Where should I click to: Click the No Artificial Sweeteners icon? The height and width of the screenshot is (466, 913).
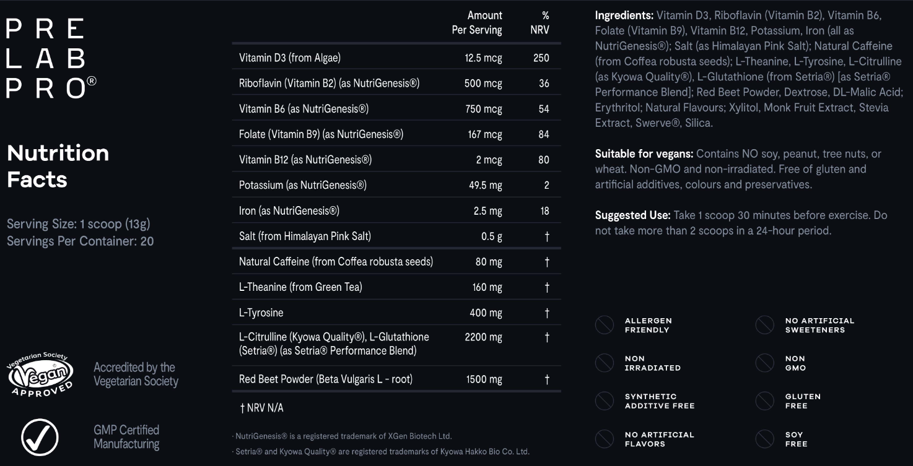(x=765, y=325)
